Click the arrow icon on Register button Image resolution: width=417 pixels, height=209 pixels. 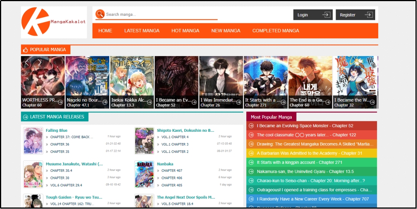pos(368,15)
